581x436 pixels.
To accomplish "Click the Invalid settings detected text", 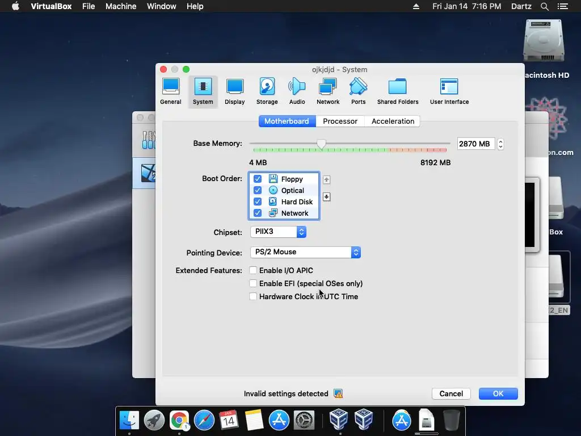I will coord(286,393).
